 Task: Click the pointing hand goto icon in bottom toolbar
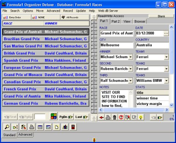[15, 127]
